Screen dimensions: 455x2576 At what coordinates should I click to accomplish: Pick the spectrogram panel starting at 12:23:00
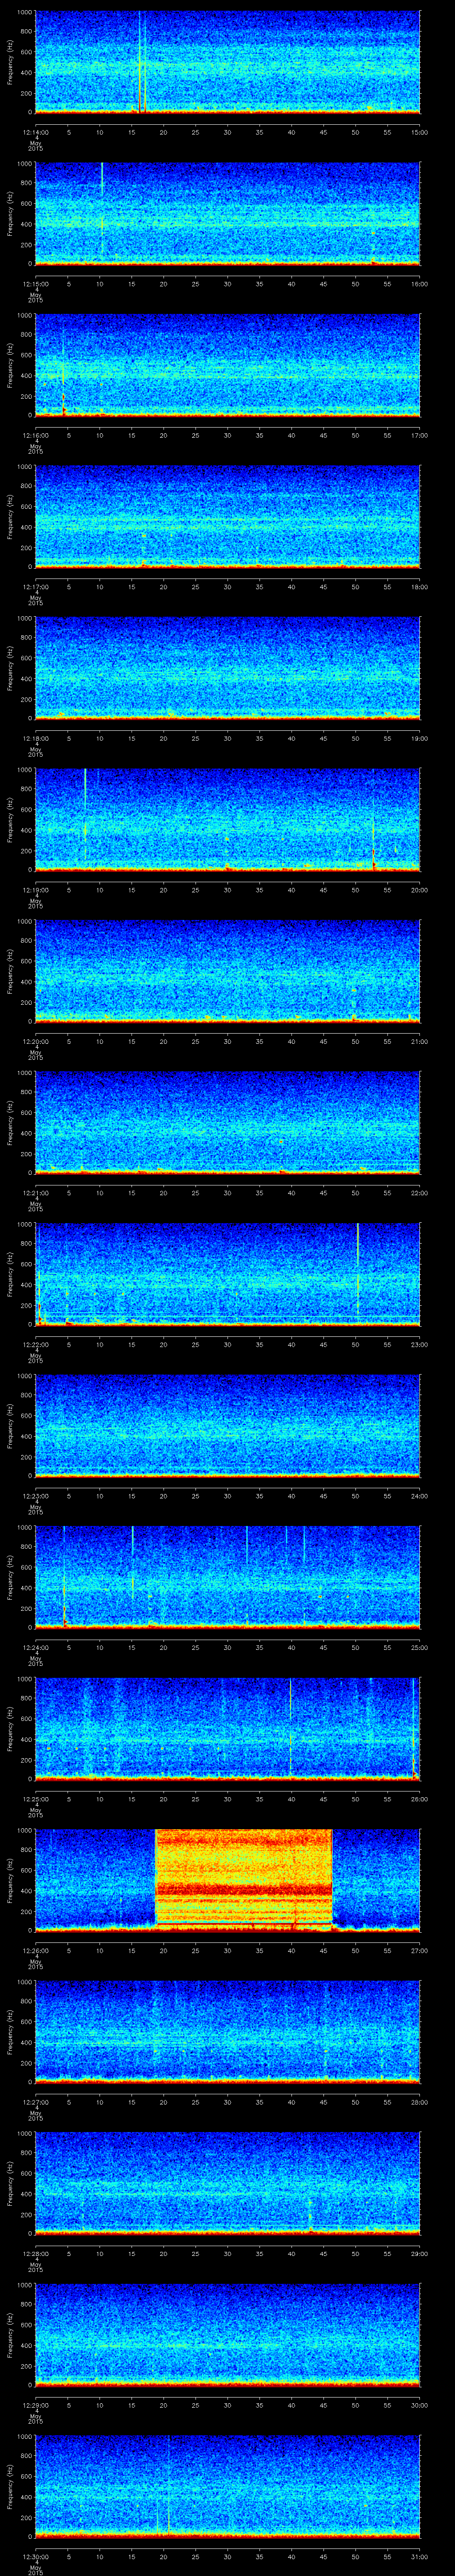(x=228, y=1425)
